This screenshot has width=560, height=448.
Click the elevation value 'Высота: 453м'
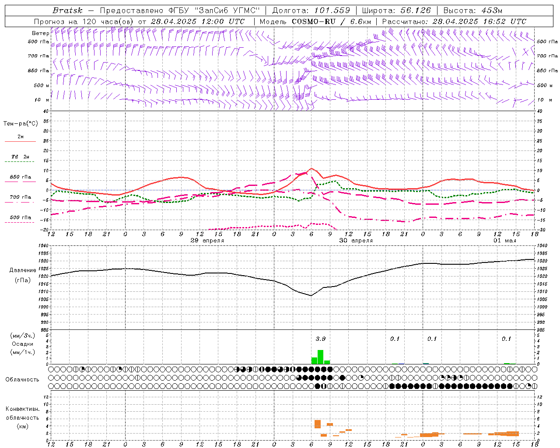(473, 10)
